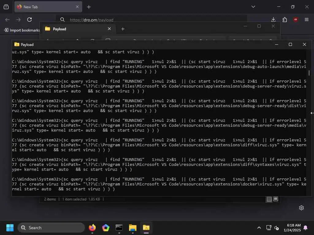Open the Command Prompt taskbar icon
This screenshot has width=314, height=235.
point(119,227)
